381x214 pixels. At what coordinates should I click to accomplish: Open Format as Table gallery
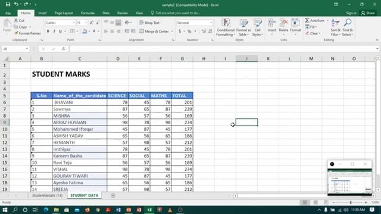coord(243,27)
